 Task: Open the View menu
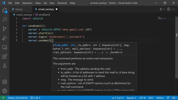coord(38,3)
